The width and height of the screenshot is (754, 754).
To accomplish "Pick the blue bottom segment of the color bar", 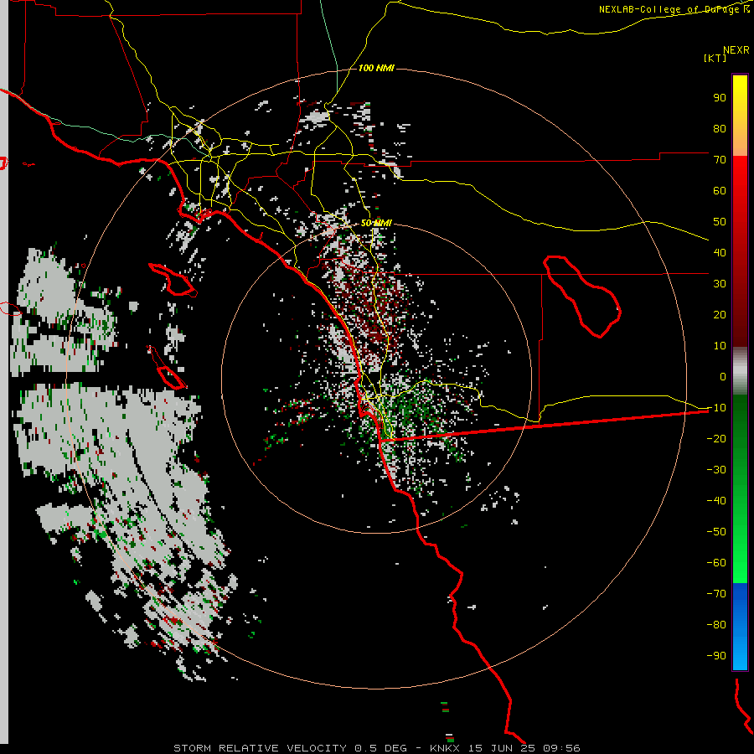I will 740,627.
